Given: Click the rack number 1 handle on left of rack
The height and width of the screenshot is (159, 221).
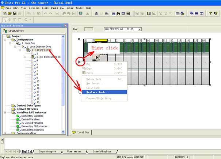Looking at the screenshot, I should click(x=79, y=62).
